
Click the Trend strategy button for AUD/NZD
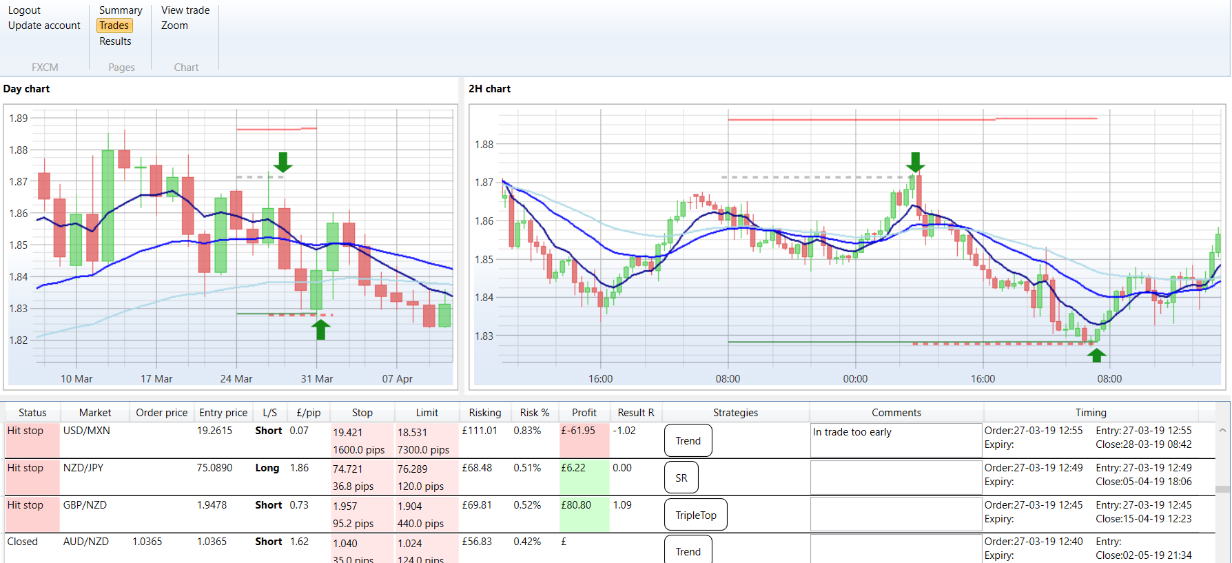point(688,551)
